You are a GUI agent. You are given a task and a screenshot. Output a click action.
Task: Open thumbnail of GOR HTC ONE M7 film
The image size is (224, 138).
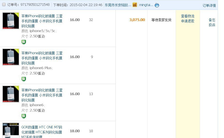[x=11, y=130]
